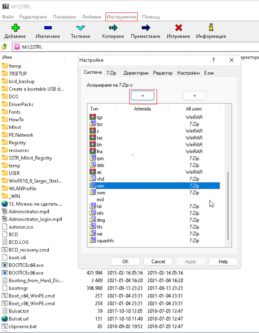
Task: Select the Система tab
Action: [93, 72]
